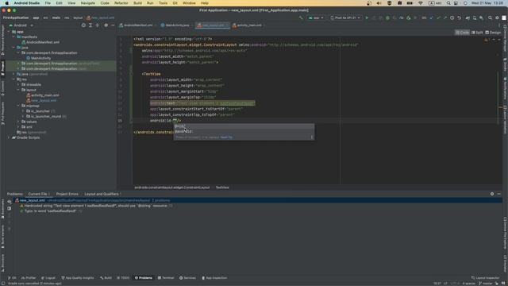Open Project panel options gear
This screenshot has height=286, width=508.
pyautogui.click(x=106, y=25)
